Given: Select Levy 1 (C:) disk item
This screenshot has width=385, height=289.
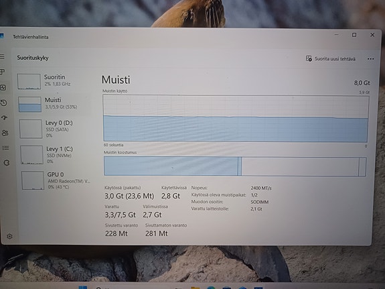Looking at the screenshot, I should tap(56, 155).
